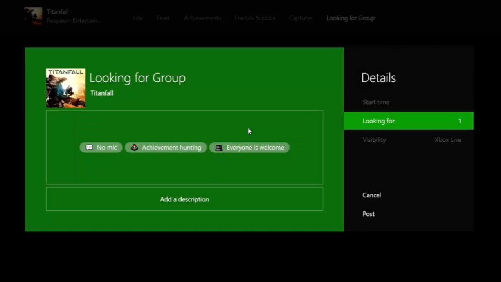Image resolution: width=501 pixels, height=282 pixels.
Task: Post the Looking for Group request
Action: click(368, 214)
